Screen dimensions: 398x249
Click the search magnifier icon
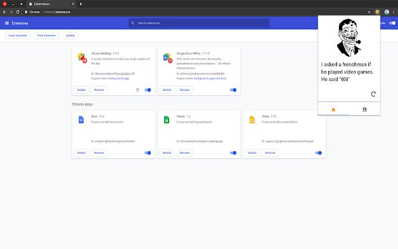click(x=132, y=23)
